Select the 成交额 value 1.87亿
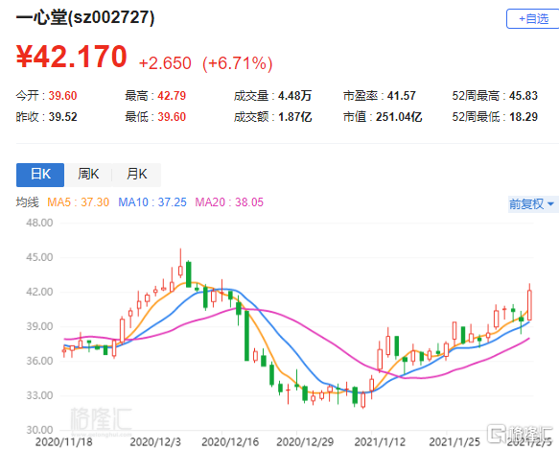559x450 pixels. click(x=294, y=117)
